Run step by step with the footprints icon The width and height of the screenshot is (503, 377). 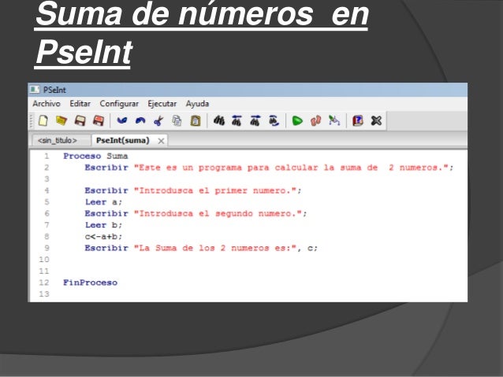(315, 120)
